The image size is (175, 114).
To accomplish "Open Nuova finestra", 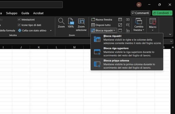I will [x=102, y=19].
